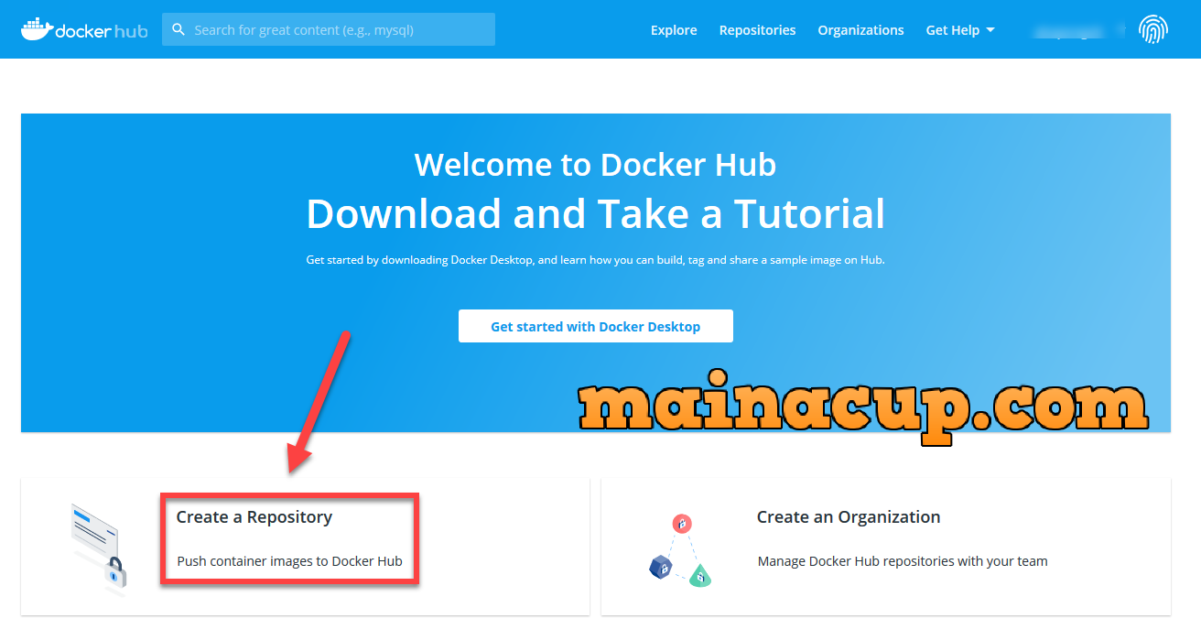
Task: Click the Docker Hub whale logo
Action: [x=83, y=29]
